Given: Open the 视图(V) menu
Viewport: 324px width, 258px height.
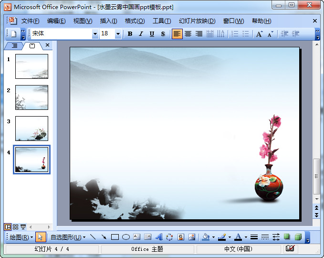Looking at the screenshot, I should tap(83, 21).
